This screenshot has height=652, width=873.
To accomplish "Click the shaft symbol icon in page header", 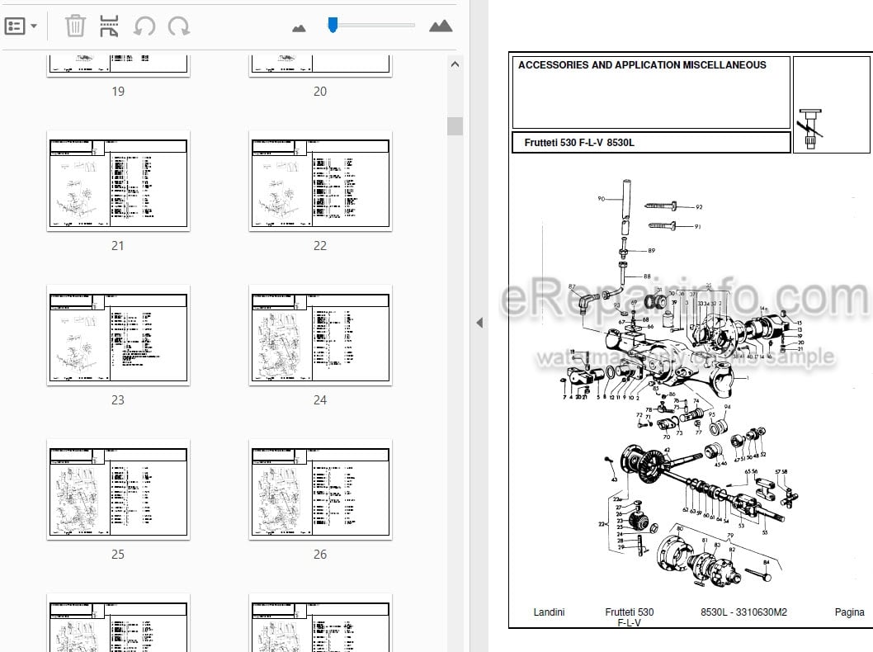I will (x=810, y=130).
